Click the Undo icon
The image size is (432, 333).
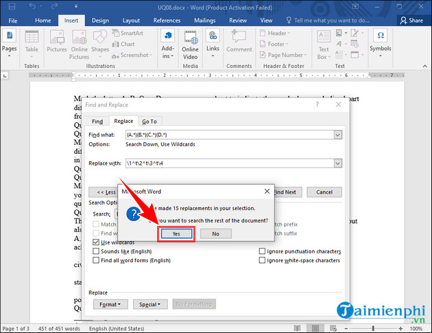point(32,6)
